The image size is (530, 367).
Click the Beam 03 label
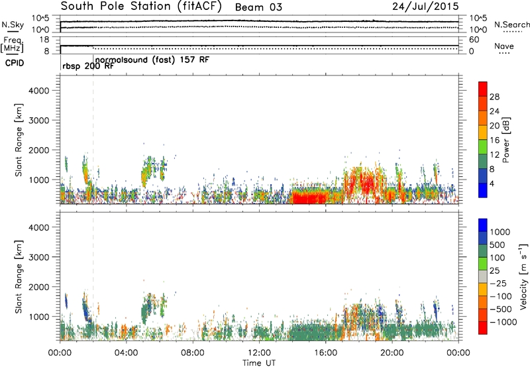tap(258, 7)
